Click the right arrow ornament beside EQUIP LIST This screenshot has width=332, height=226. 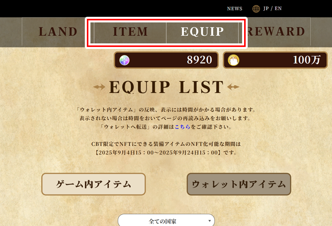click(233, 87)
